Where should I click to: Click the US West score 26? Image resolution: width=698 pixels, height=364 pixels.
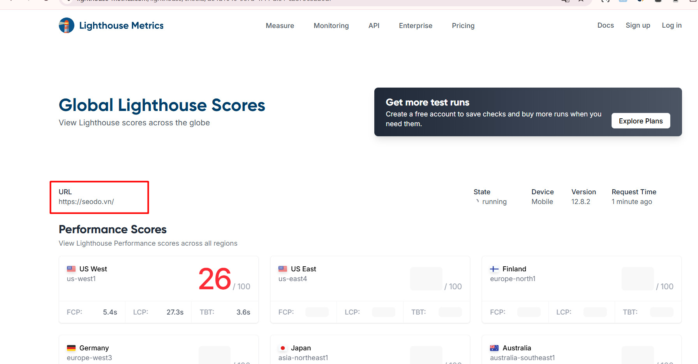215,279
